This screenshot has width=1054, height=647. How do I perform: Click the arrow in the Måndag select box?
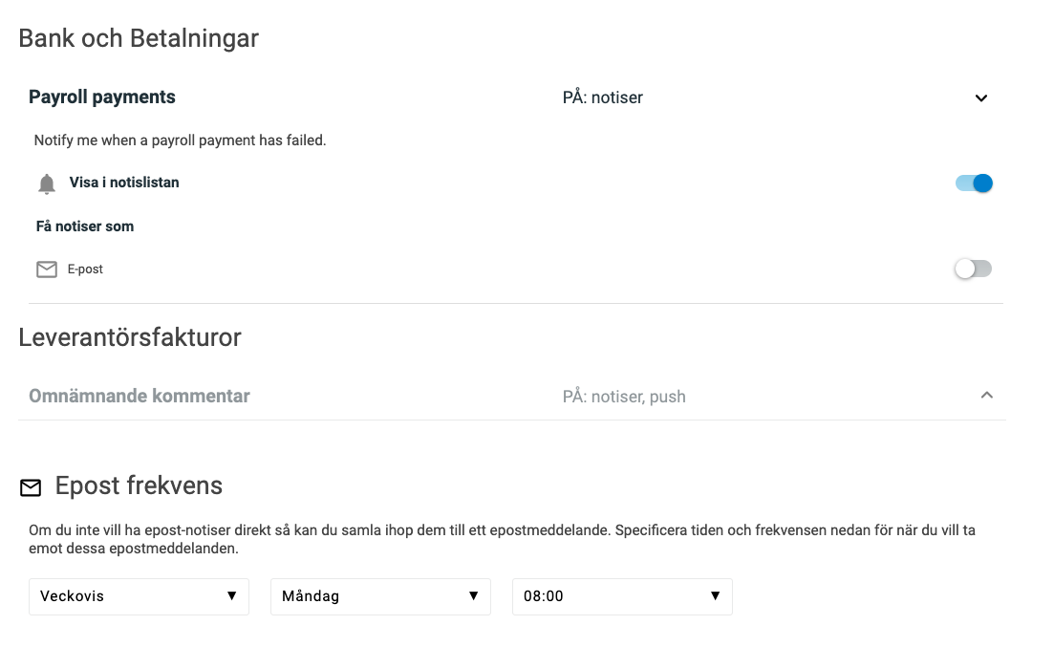pyautogui.click(x=473, y=596)
